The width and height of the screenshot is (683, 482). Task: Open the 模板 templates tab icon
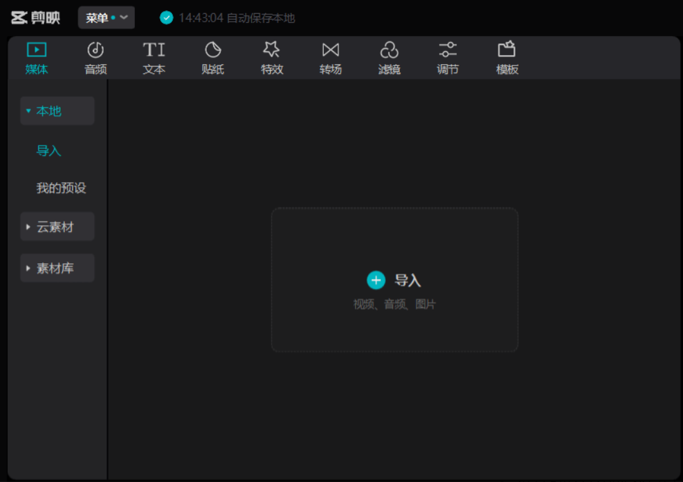coord(506,49)
